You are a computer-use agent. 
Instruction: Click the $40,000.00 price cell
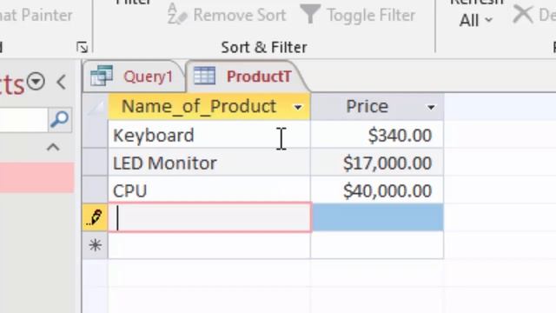377,190
